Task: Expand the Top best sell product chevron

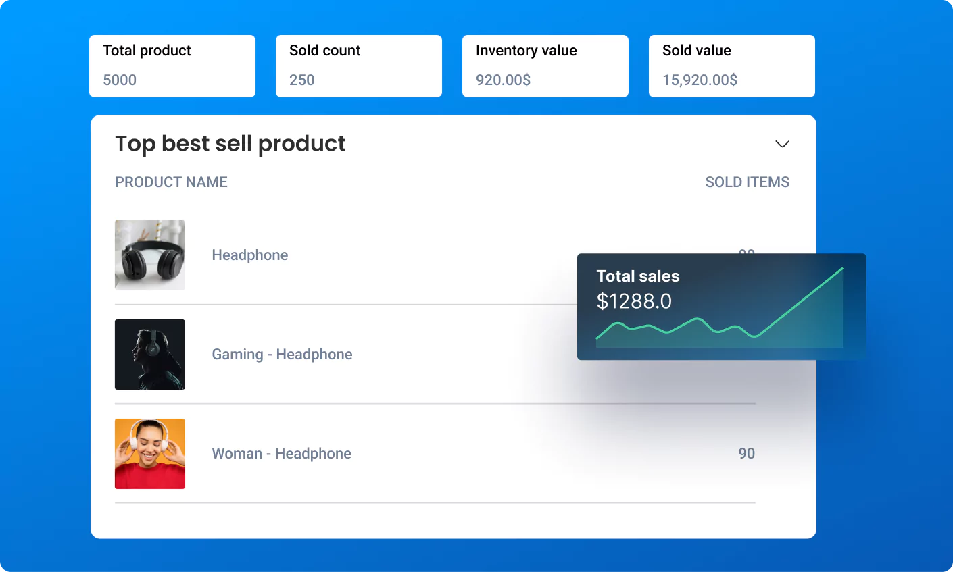Action: tap(782, 144)
